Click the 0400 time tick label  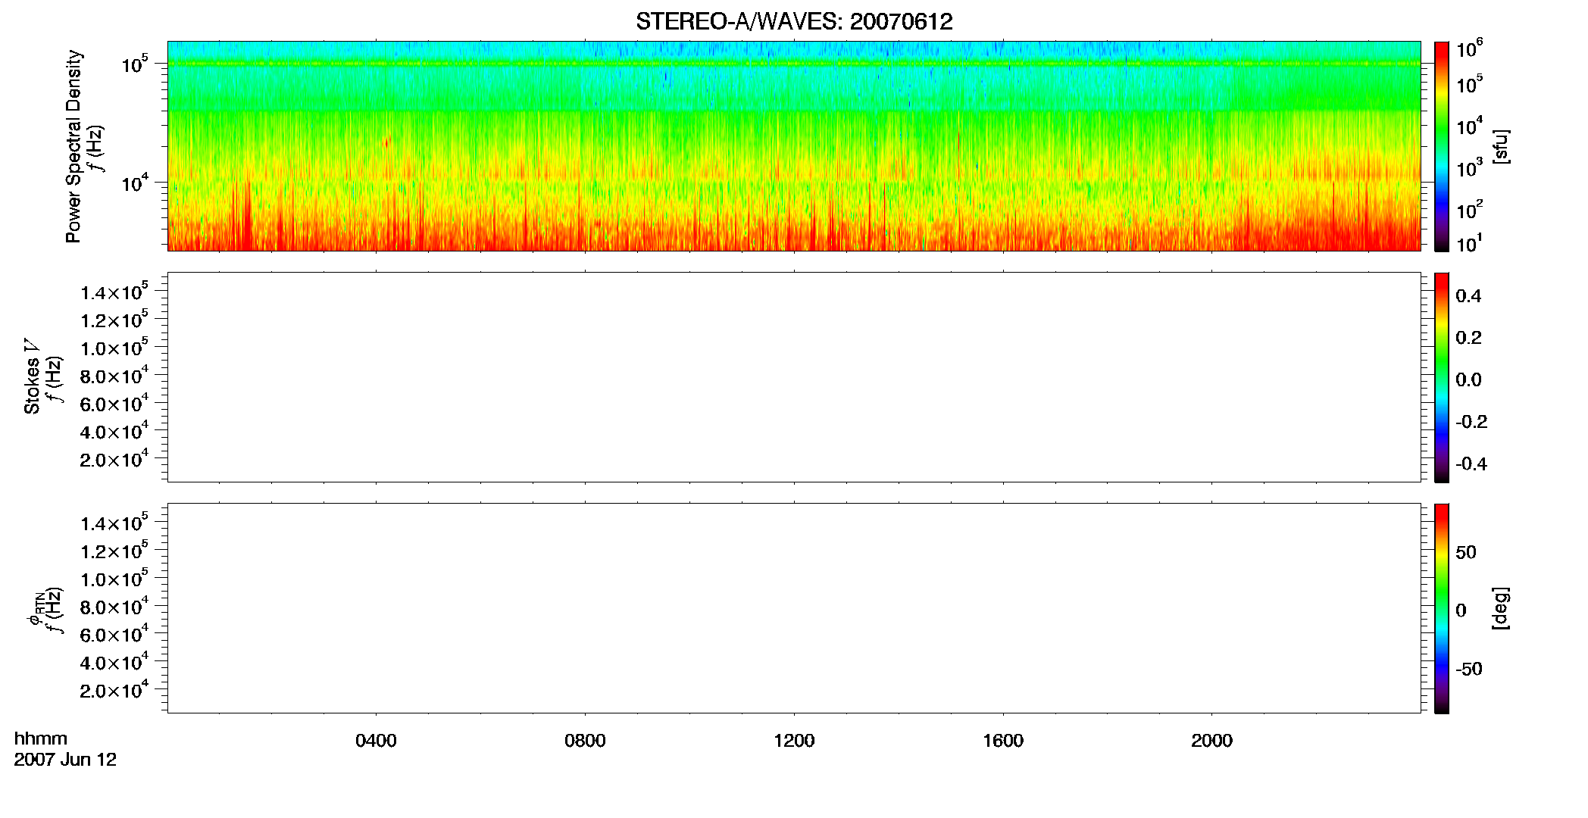click(x=376, y=741)
